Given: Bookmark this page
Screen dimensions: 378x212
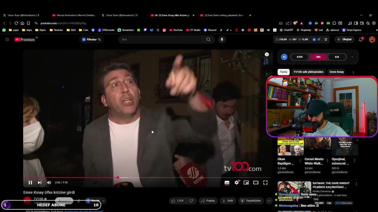Looking at the screenshot, I should click(x=28, y=23).
